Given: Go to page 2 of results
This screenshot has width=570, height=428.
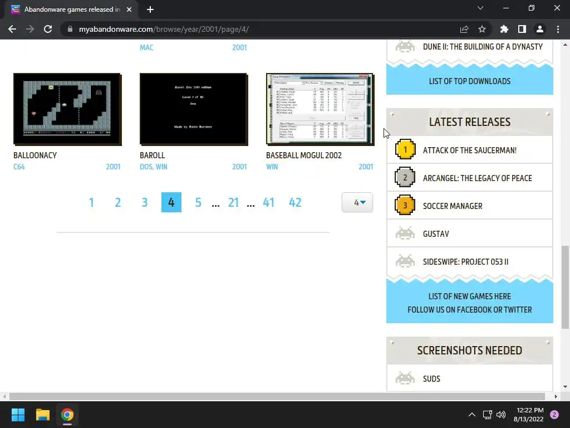Looking at the screenshot, I should pos(118,202).
